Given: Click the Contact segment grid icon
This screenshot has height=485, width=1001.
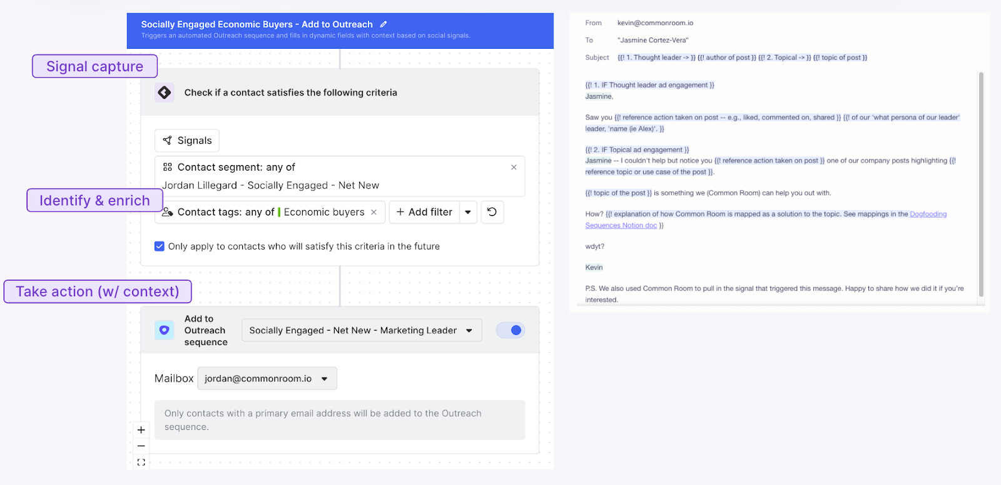Looking at the screenshot, I should (168, 167).
